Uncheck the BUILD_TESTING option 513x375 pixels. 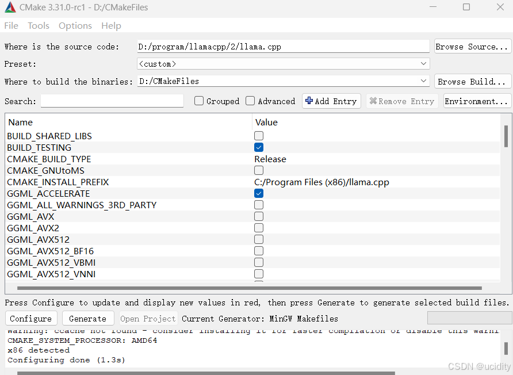[x=259, y=147]
